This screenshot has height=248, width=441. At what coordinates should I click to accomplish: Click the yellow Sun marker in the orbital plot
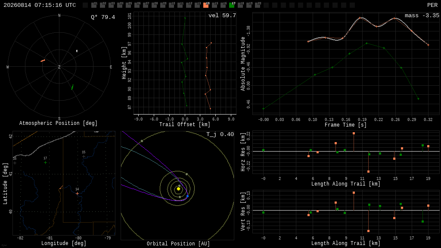pos(178,189)
